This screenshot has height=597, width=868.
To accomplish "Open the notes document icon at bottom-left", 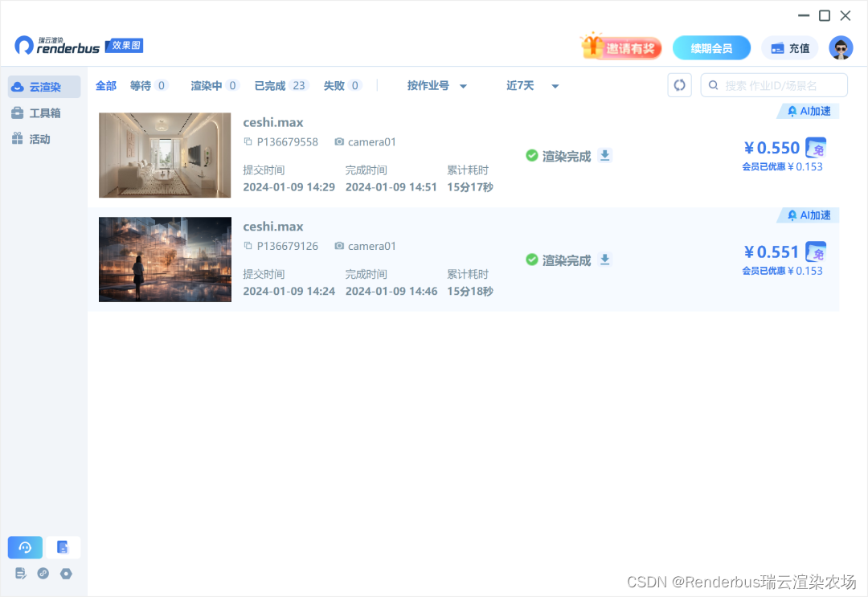I will [20, 573].
